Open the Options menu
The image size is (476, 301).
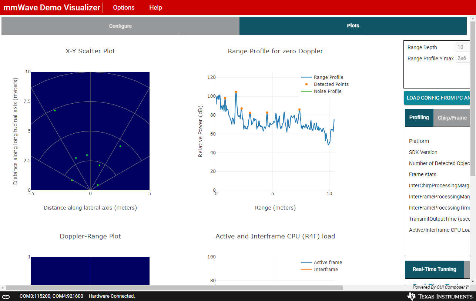[x=124, y=7]
